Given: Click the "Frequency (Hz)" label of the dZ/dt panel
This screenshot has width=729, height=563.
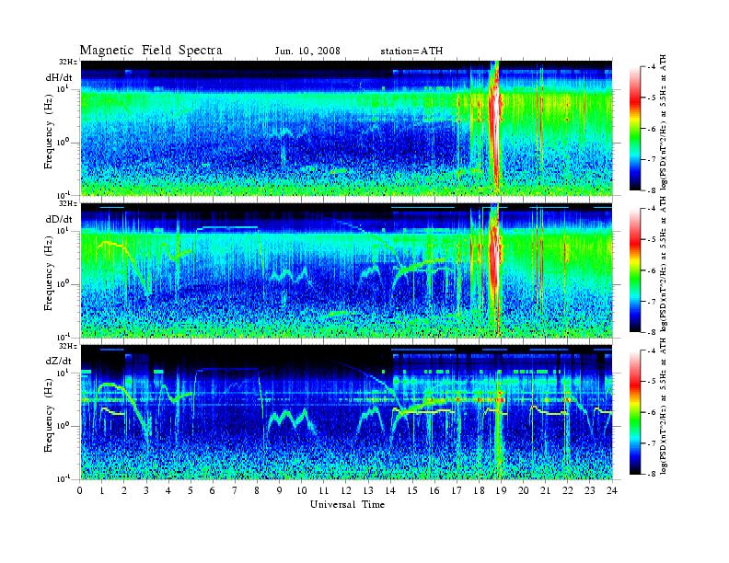Looking at the screenshot, I should 50,415.
